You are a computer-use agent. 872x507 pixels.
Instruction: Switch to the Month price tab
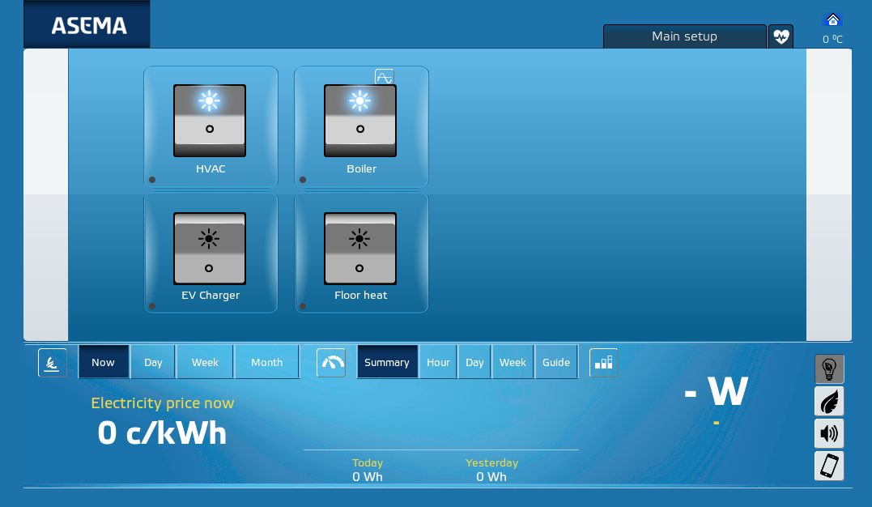point(267,362)
